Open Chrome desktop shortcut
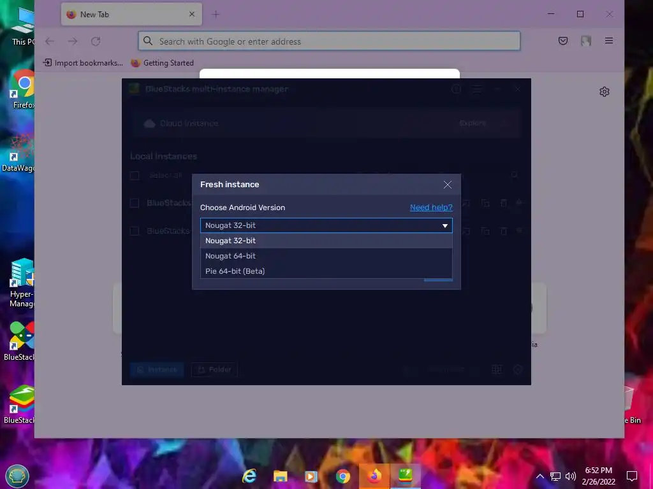Viewport: 653px width, 489px height. pos(23,89)
